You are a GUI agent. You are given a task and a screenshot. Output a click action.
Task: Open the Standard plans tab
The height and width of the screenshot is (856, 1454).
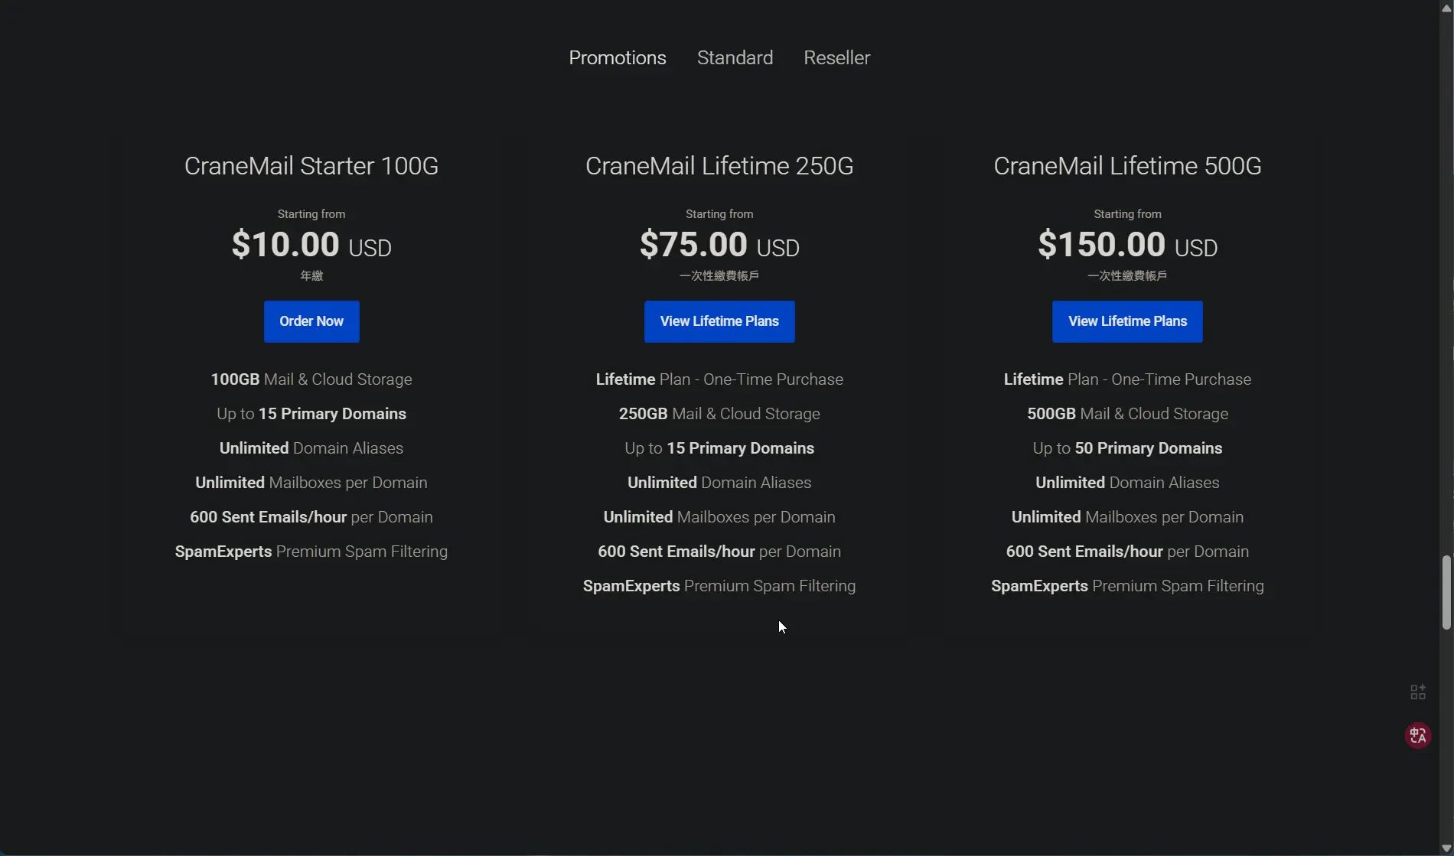735,58
